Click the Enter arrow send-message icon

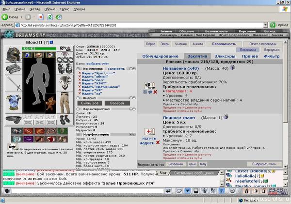click(x=168, y=190)
